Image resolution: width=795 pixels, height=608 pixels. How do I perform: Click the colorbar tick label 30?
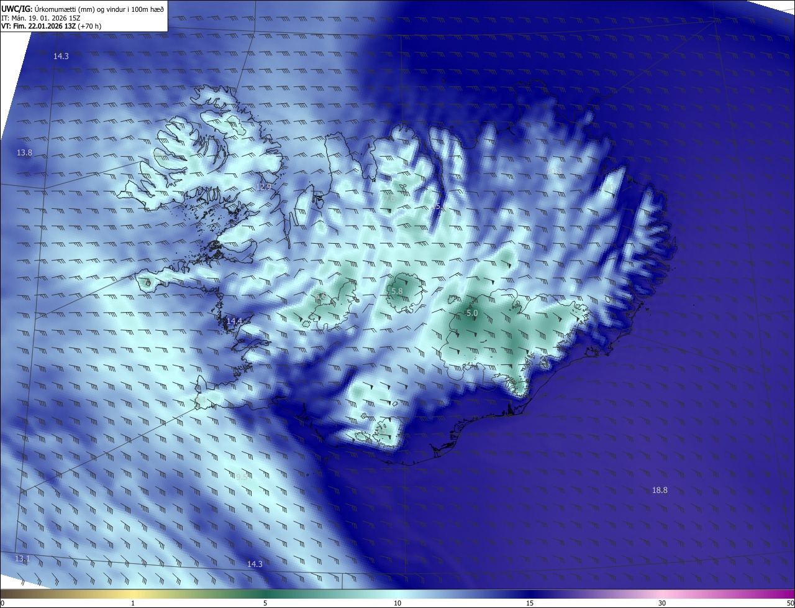pyautogui.click(x=662, y=603)
